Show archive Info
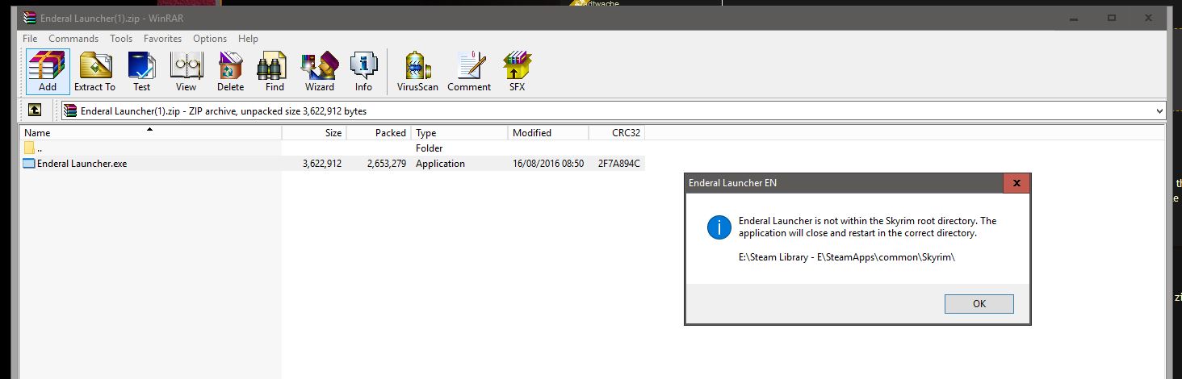 pyautogui.click(x=363, y=72)
